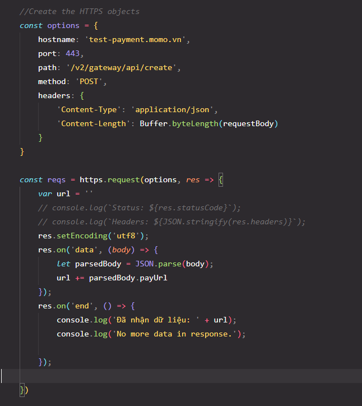Click the payUrl property access

click(154, 278)
